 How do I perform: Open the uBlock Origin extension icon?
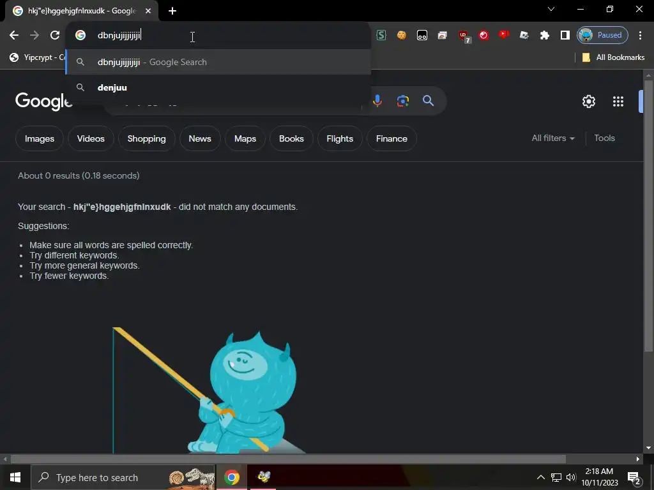[x=464, y=36]
